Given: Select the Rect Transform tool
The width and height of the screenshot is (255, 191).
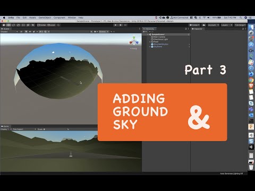Looking at the screenshot, I should [23, 25].
